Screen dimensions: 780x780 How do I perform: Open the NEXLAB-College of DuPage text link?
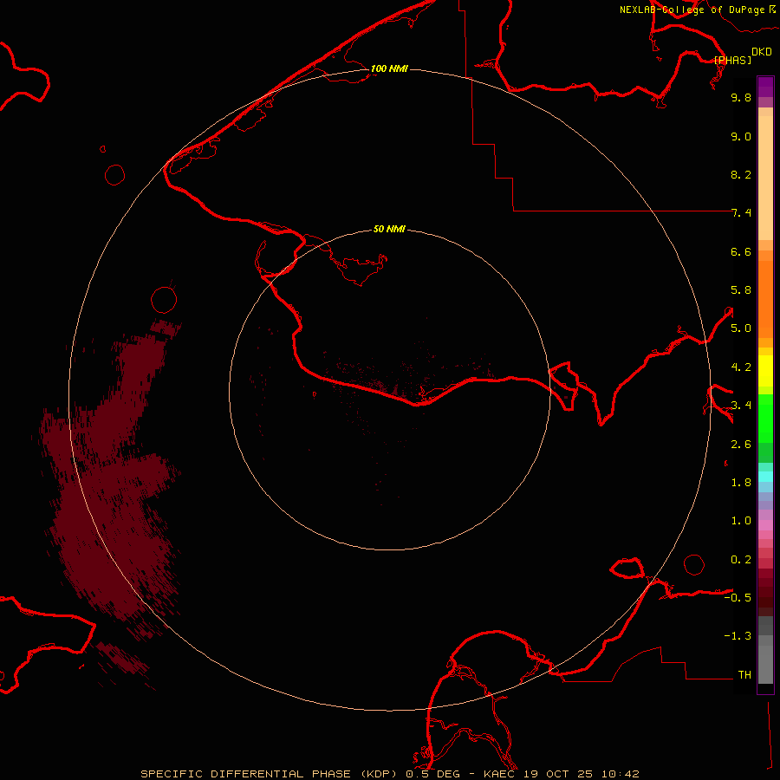click(x=692, y=10)
